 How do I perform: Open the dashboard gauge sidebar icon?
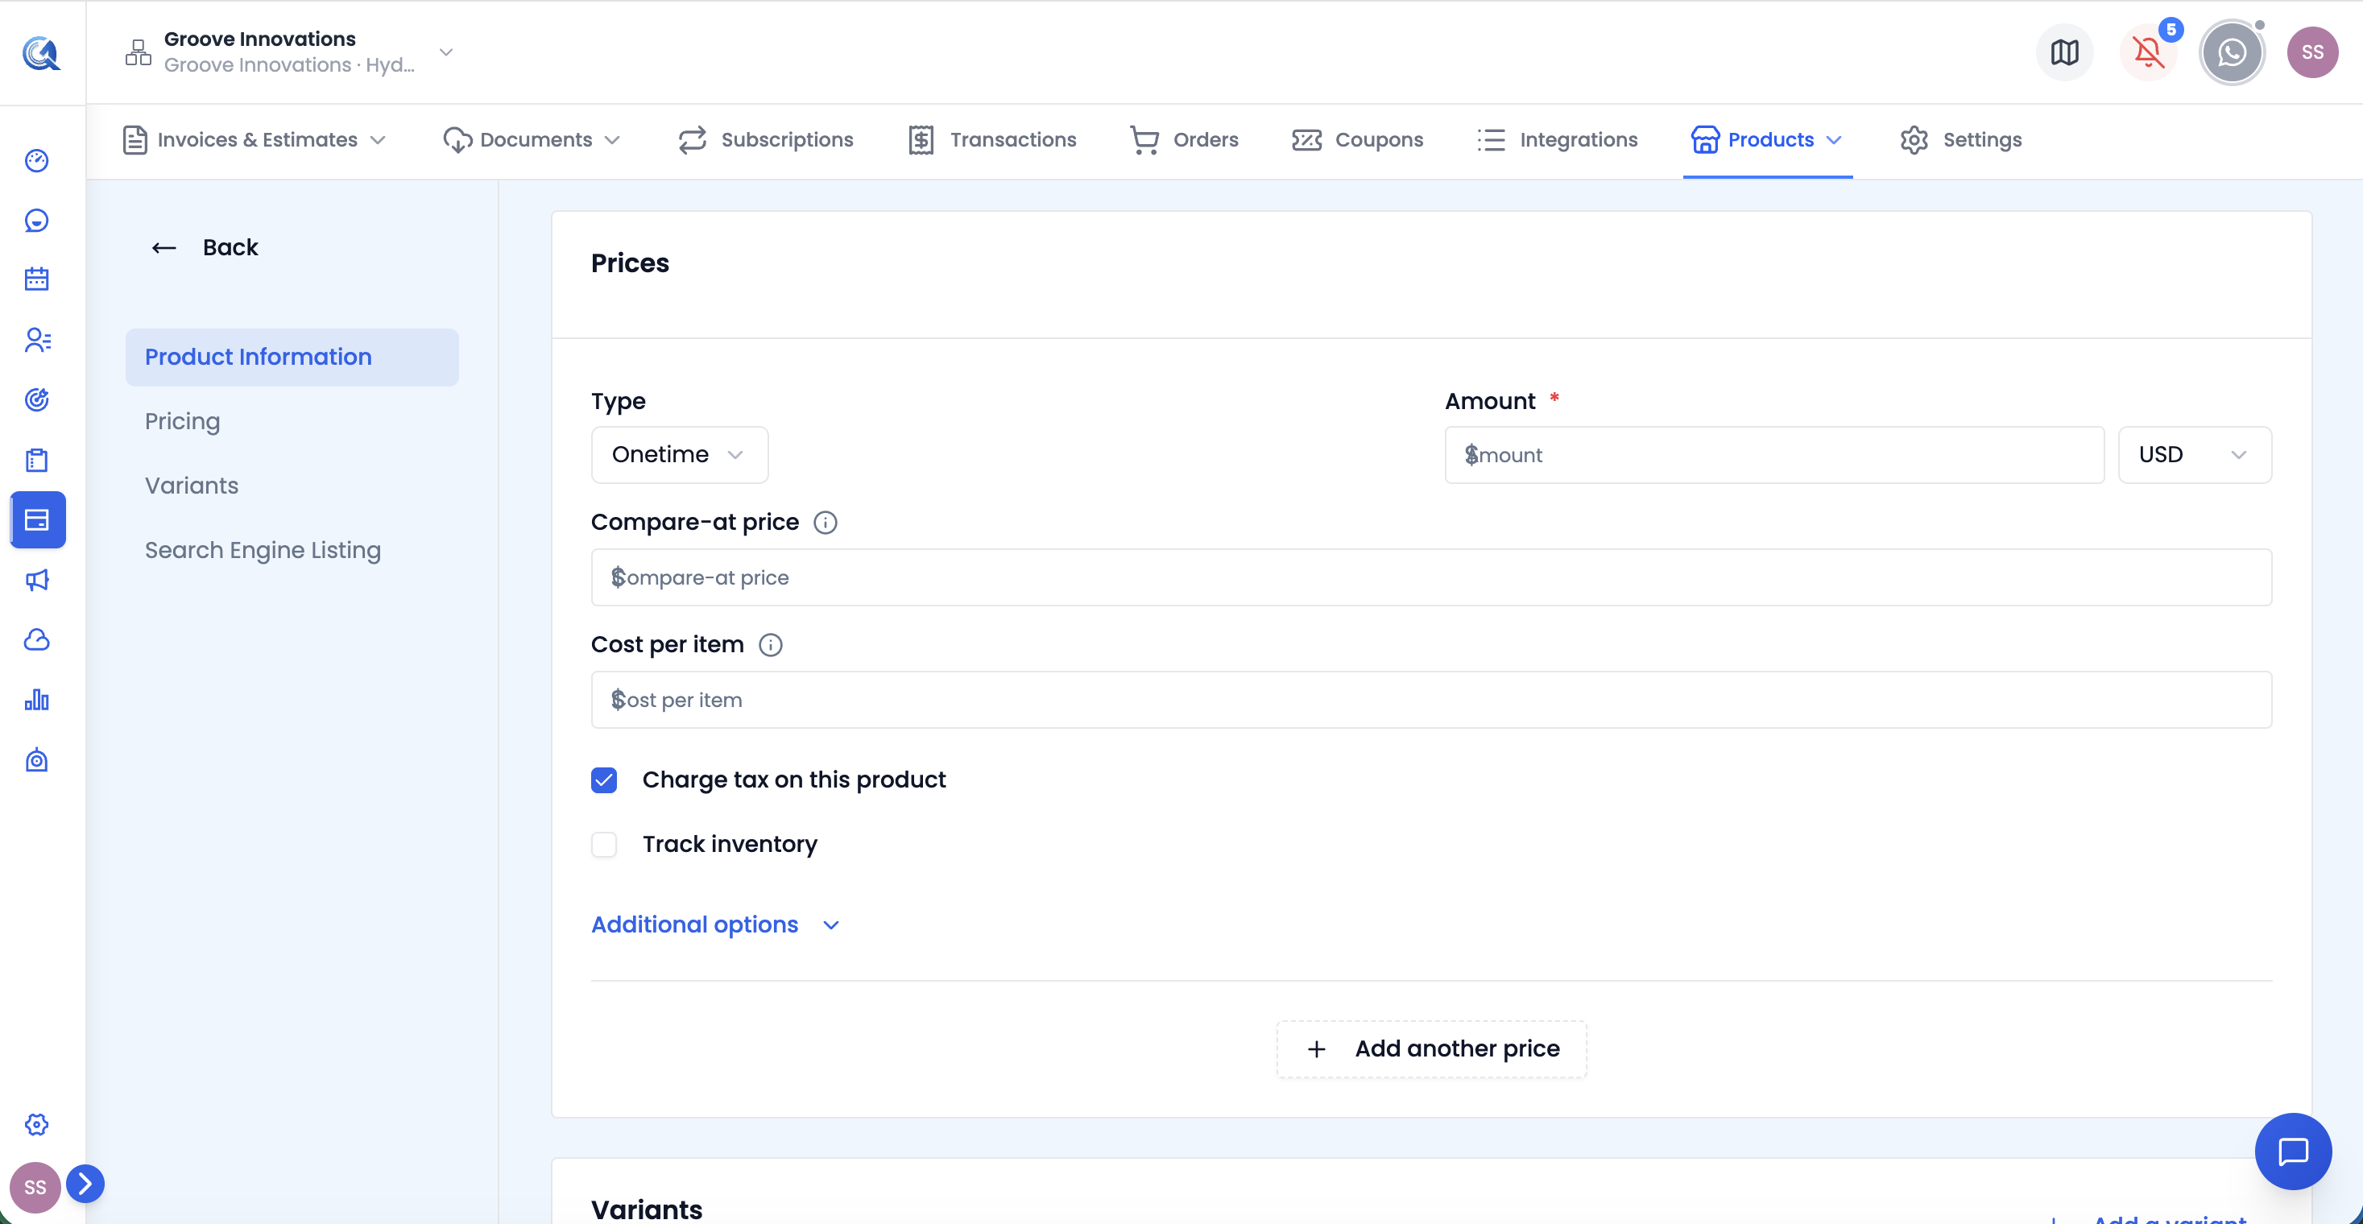[x=37, y=160]
